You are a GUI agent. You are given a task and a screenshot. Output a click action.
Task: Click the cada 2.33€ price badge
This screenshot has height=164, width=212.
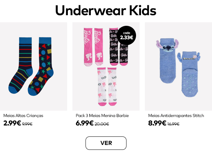point(126,36)
